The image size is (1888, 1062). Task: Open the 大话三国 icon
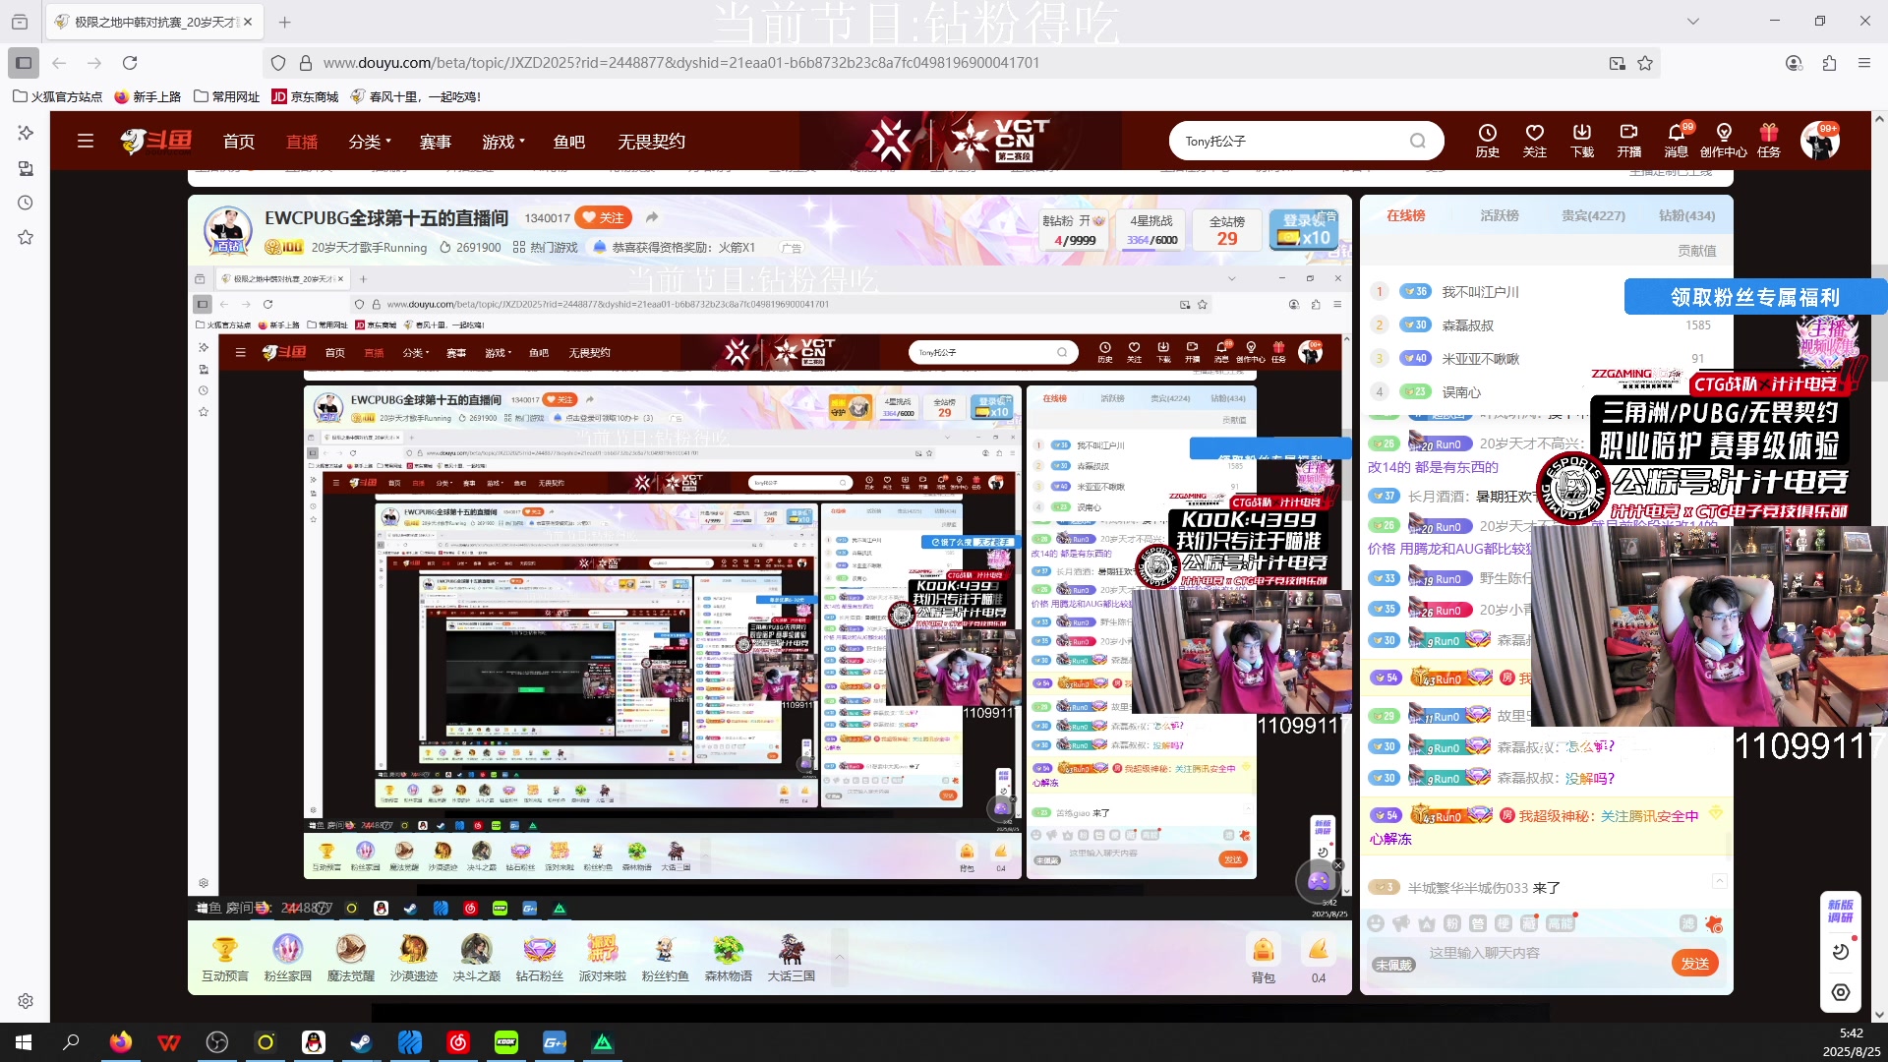[792, 958]
